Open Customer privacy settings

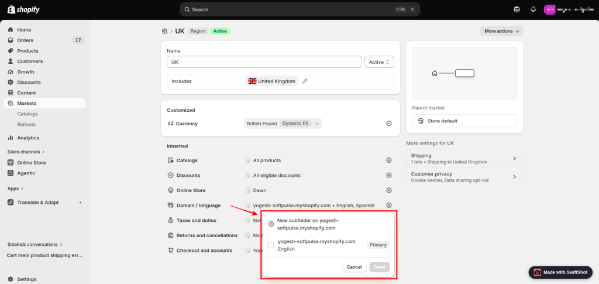[464, 177]
